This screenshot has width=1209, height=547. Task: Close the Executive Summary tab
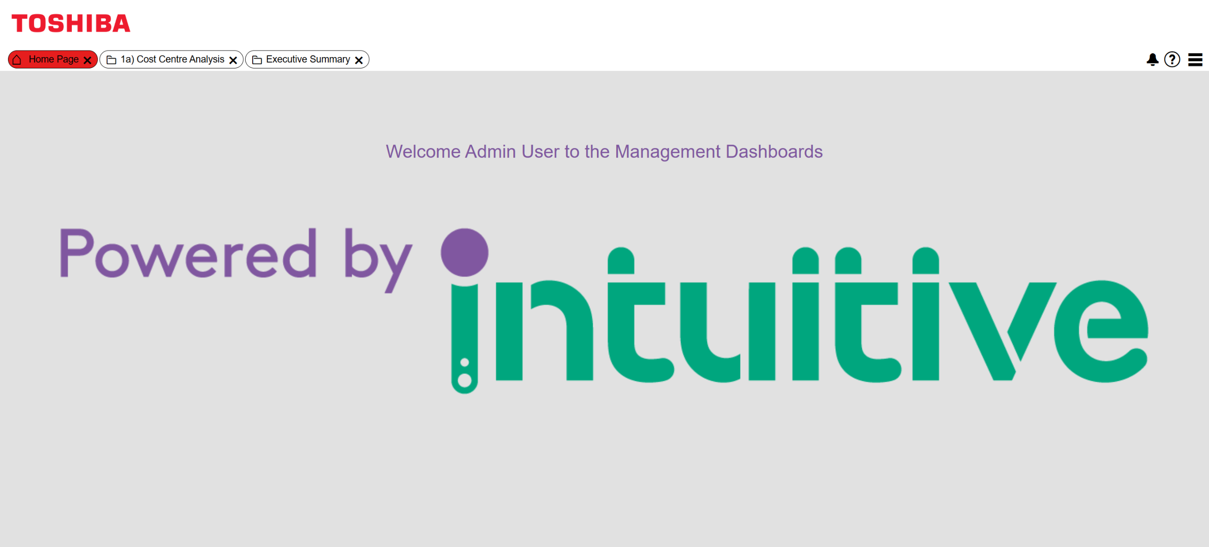[359, 60]
